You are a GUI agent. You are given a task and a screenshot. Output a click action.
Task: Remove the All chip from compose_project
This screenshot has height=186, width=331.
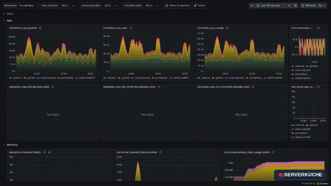pyautogui.click(x=110, y=6)
